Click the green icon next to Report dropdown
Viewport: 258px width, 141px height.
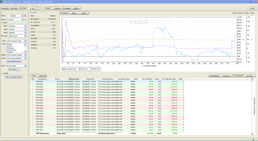pos(25,20)
